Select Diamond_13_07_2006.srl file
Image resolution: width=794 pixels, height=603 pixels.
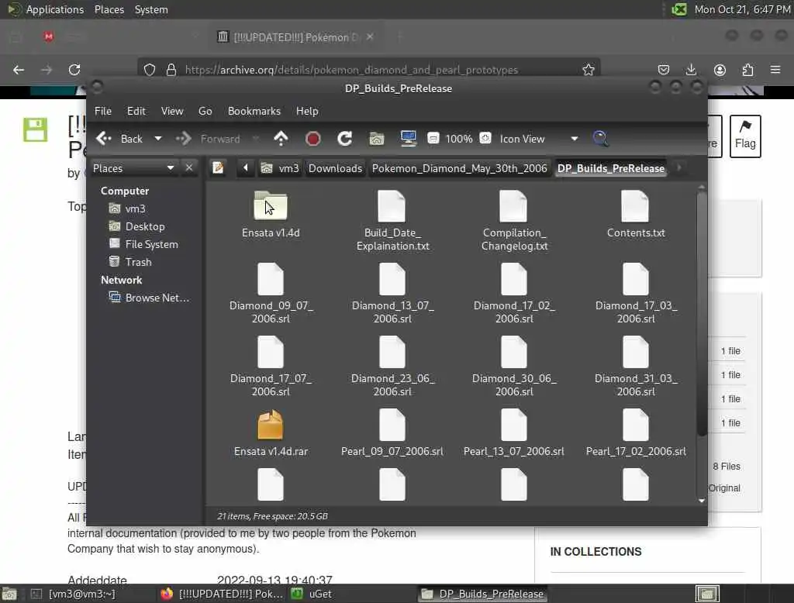(x=392, y=294)
